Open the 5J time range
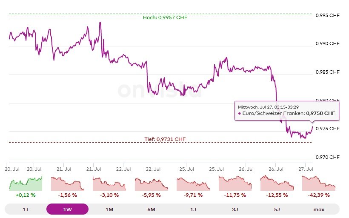349x218 pixels. click(277, 209)
